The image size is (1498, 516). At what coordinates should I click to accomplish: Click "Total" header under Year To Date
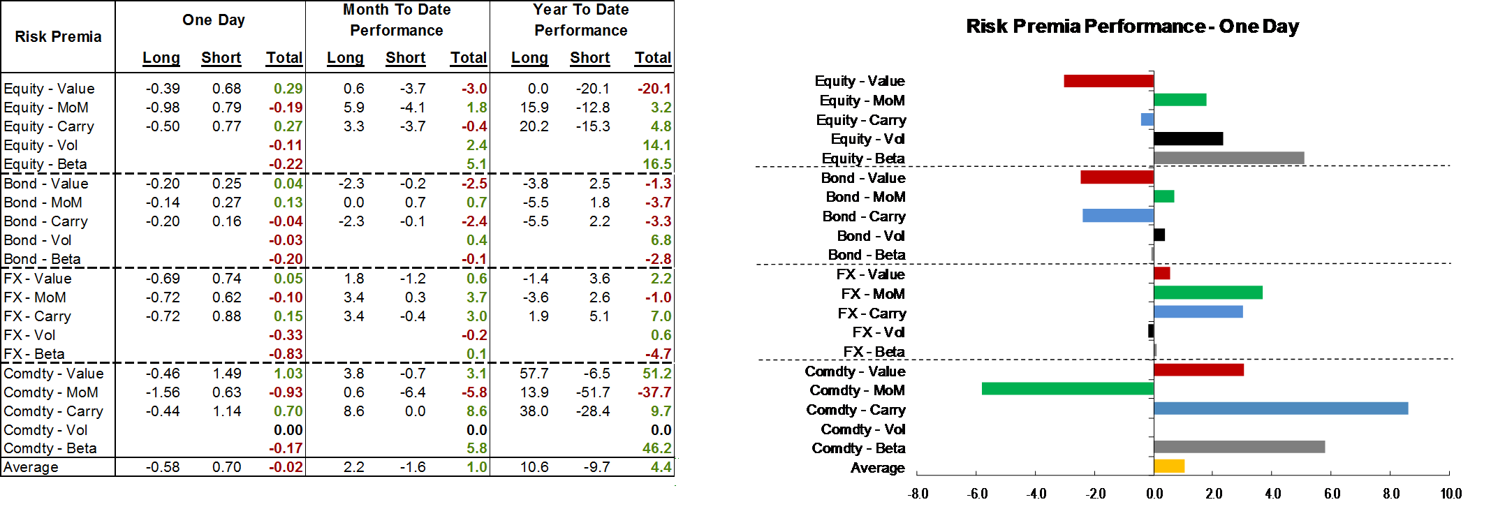pyautogui.click(x=653, y=58)
